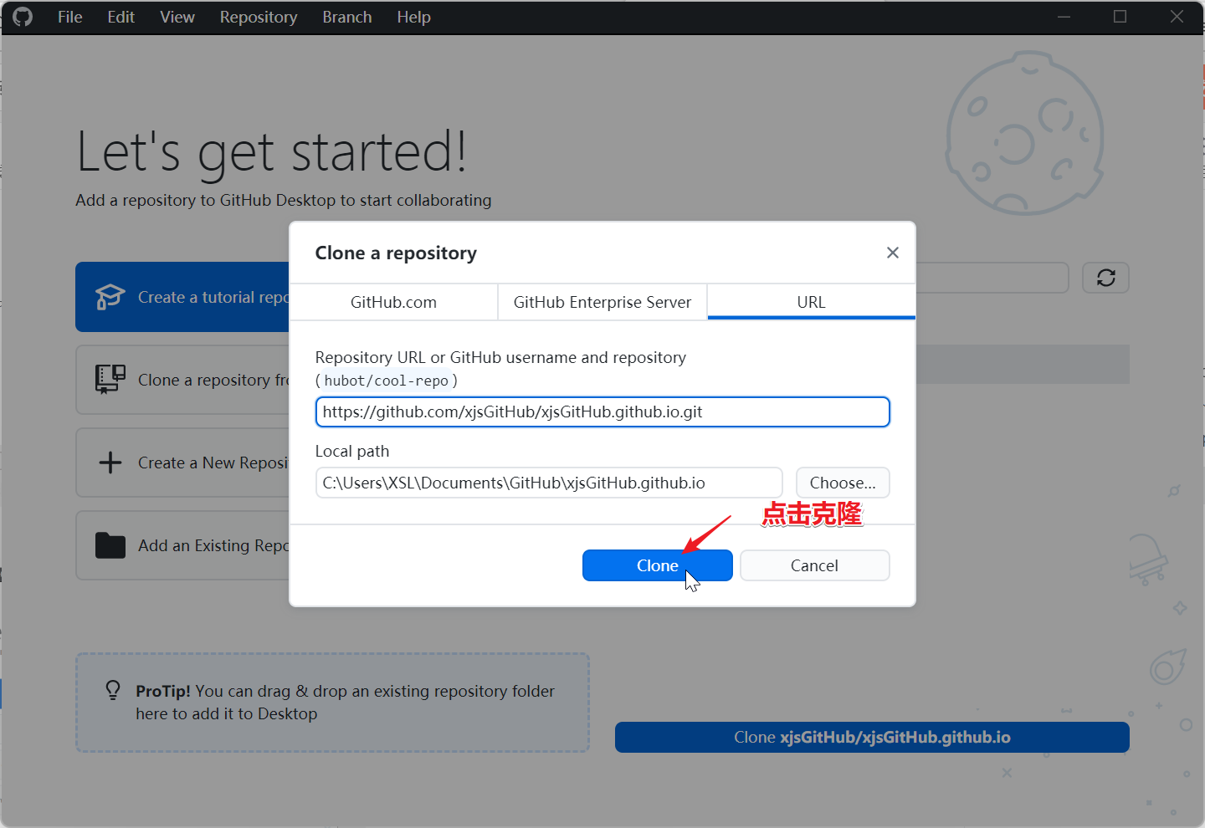
Task: Click the Local path input field
Action: click(549, 483)
